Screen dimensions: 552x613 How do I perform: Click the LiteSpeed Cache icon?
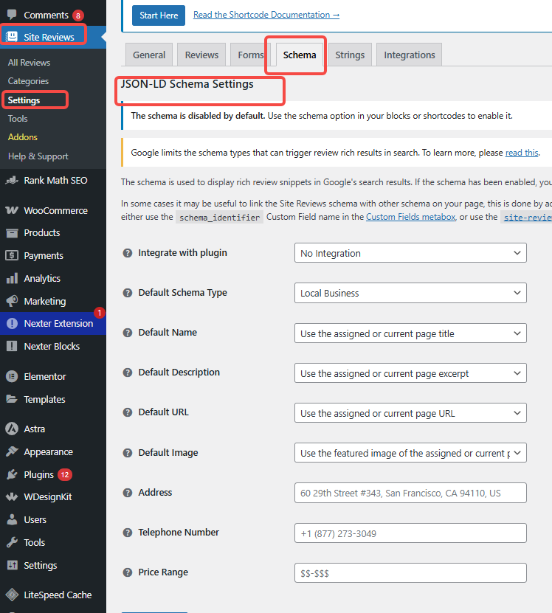(x=12, y=595)
